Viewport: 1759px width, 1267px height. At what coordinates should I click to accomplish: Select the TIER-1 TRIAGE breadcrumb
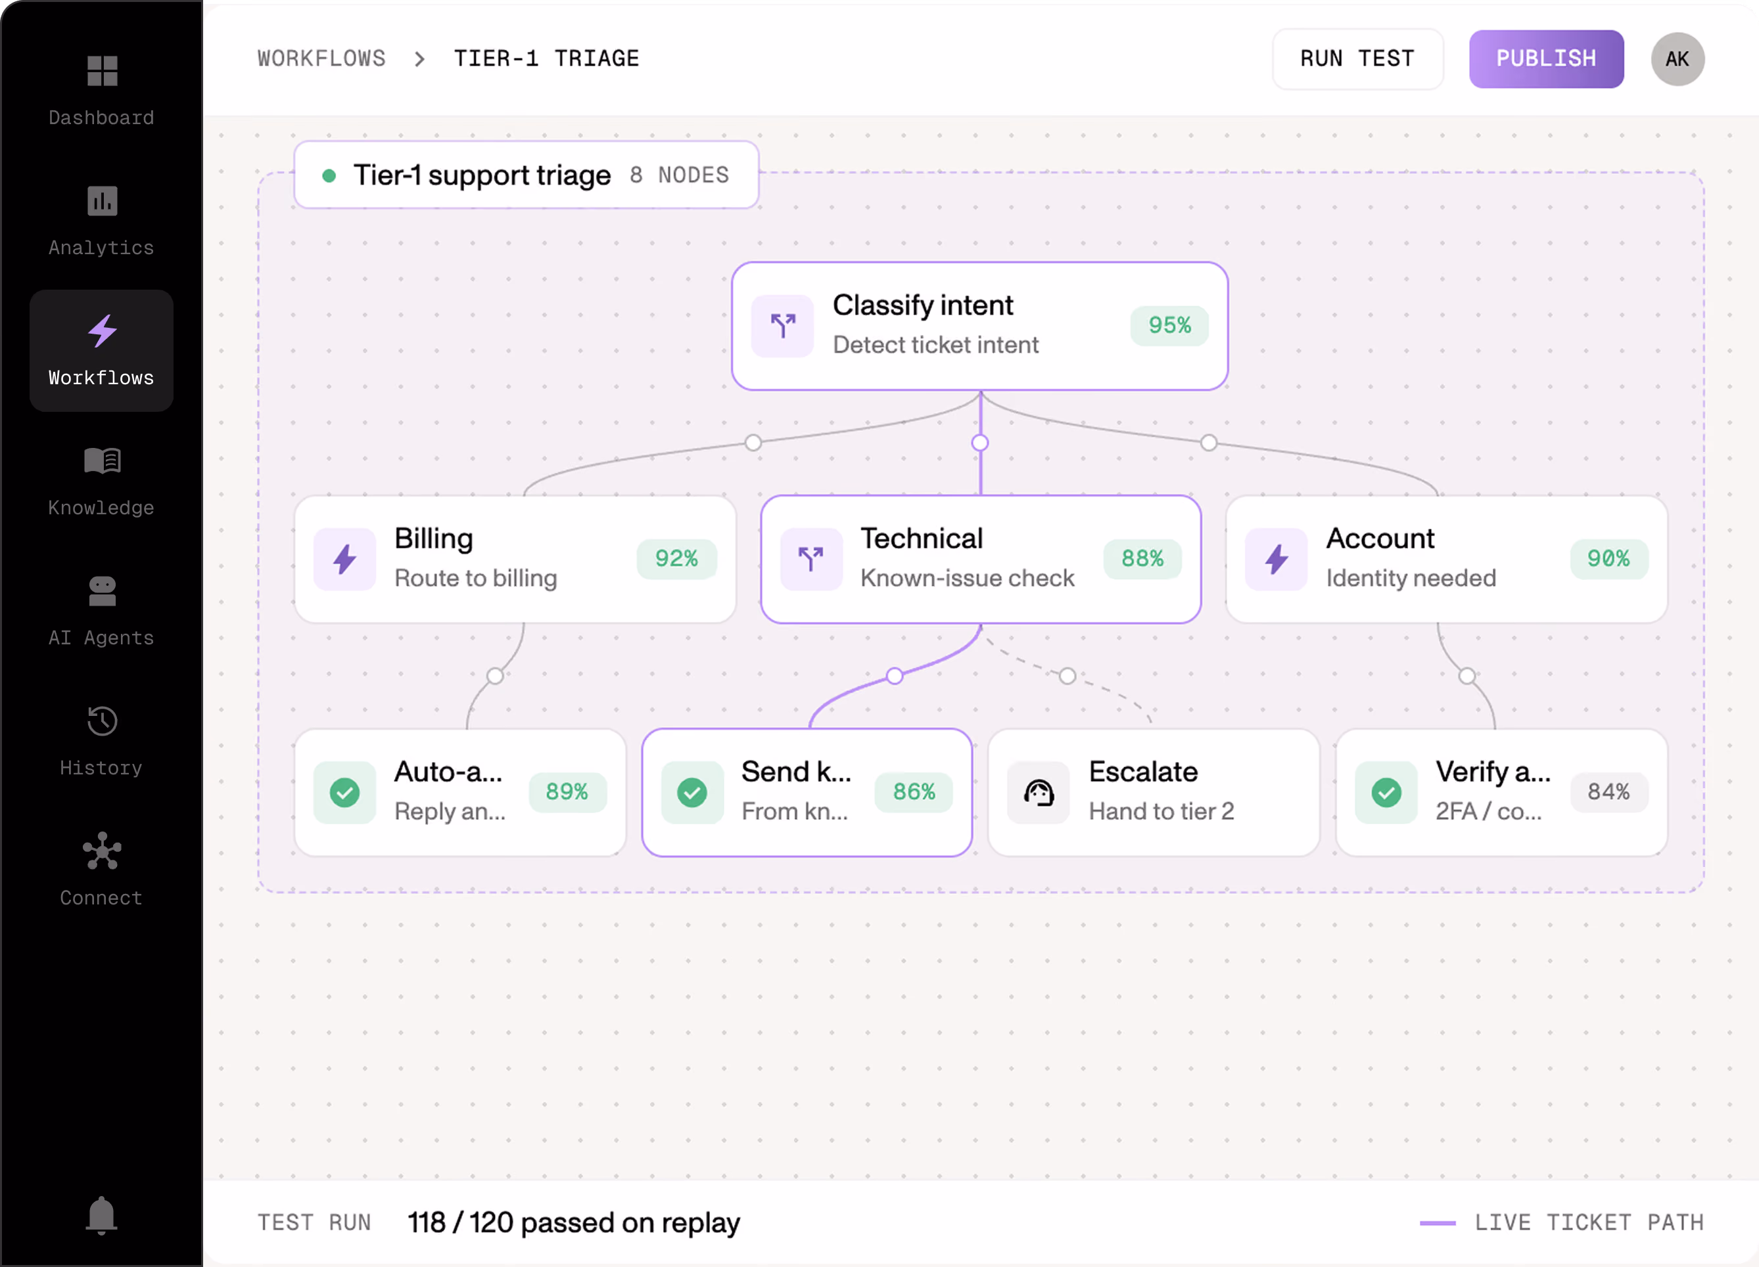click(x=546, y=59)
